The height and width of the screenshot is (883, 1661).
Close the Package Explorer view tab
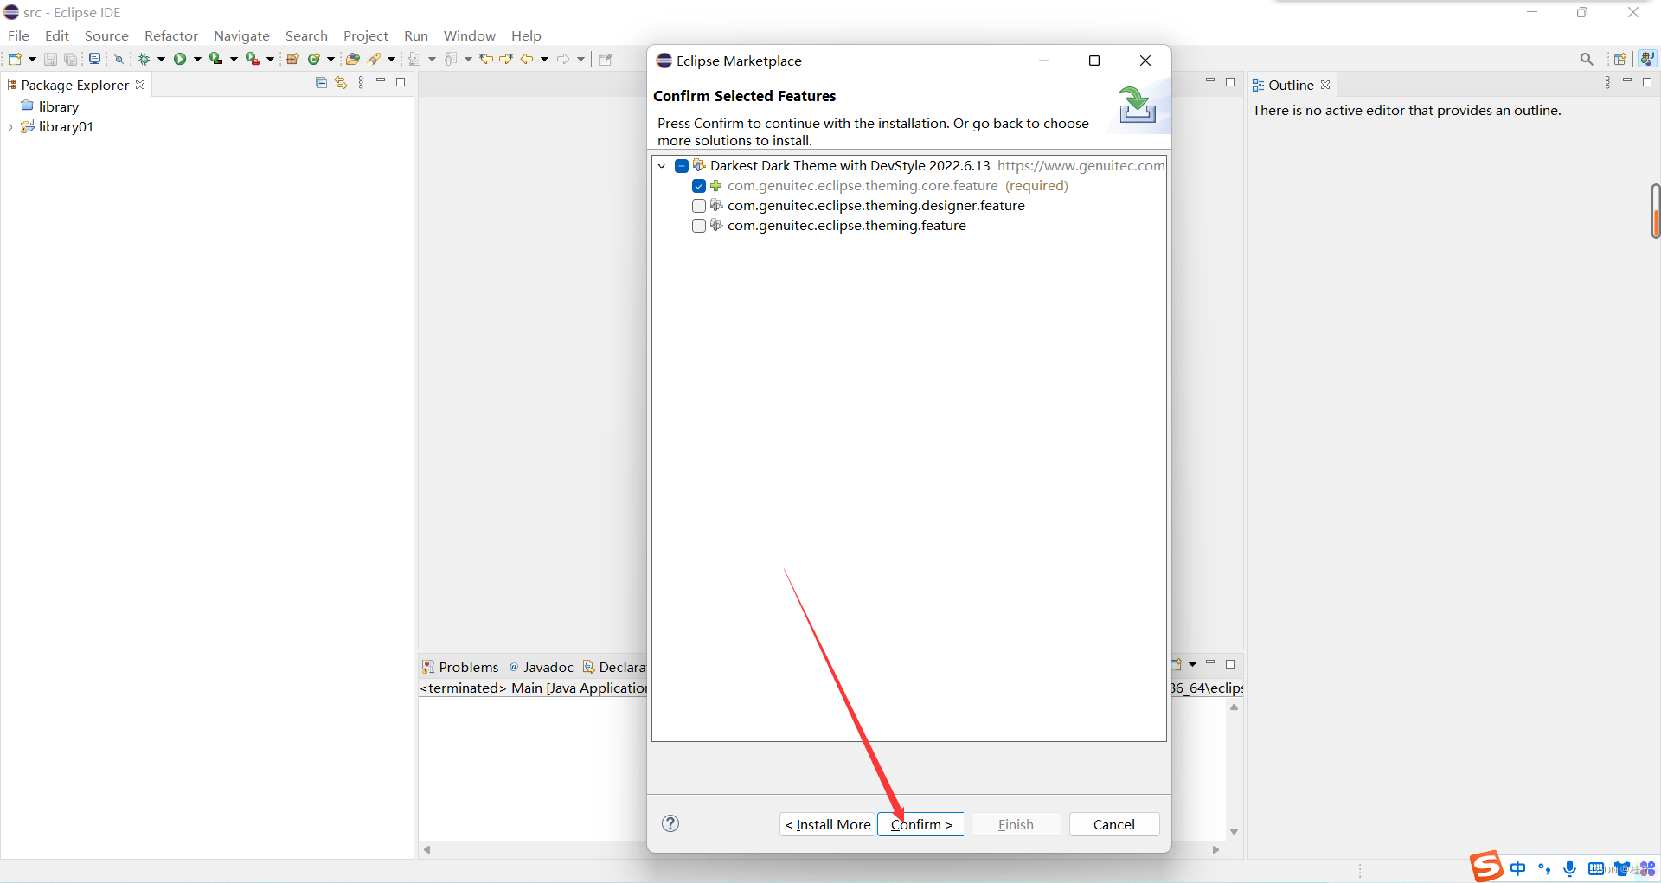pyautogui.click(x=140, y=85)
